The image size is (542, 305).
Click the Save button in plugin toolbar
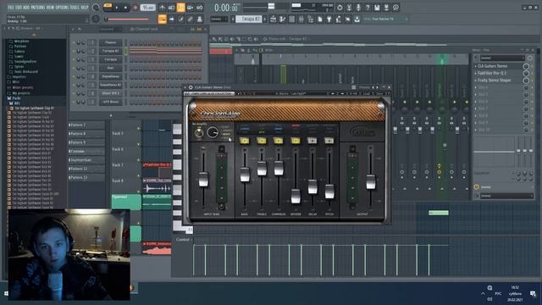tap(380, 93)
